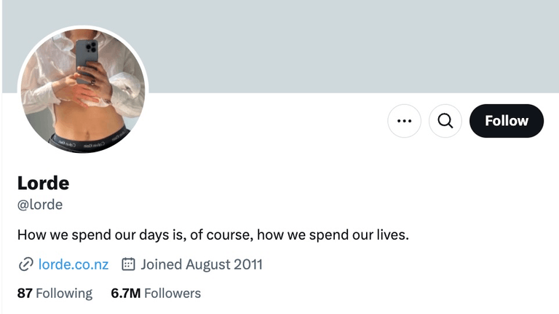Click the Lorde display name heading
559x314 pixels.
[43, 183]
